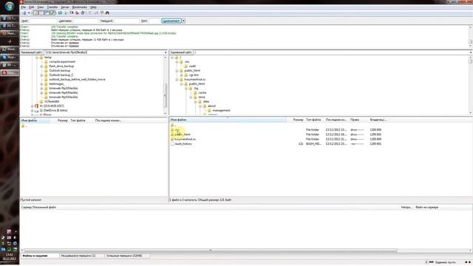Viewport: 473px width, 266px height.
Task: Open the Help menu
Action: pyautogui.click(x=93, y=7)
